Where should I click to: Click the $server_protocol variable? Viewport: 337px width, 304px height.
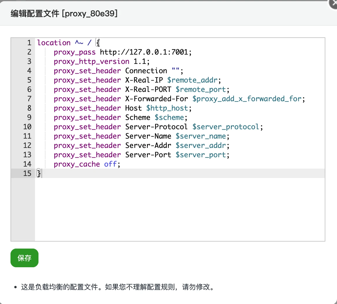pyautogui.click(x=226, y=127)
